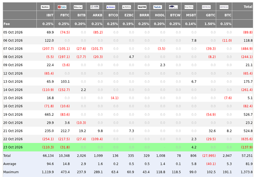Image resolution: width=257 pixels, height=177 pixels.
Task: Click FBTC value 212.7 on 21 Oct
Action: pyautogui.click(x=65, y=131)
